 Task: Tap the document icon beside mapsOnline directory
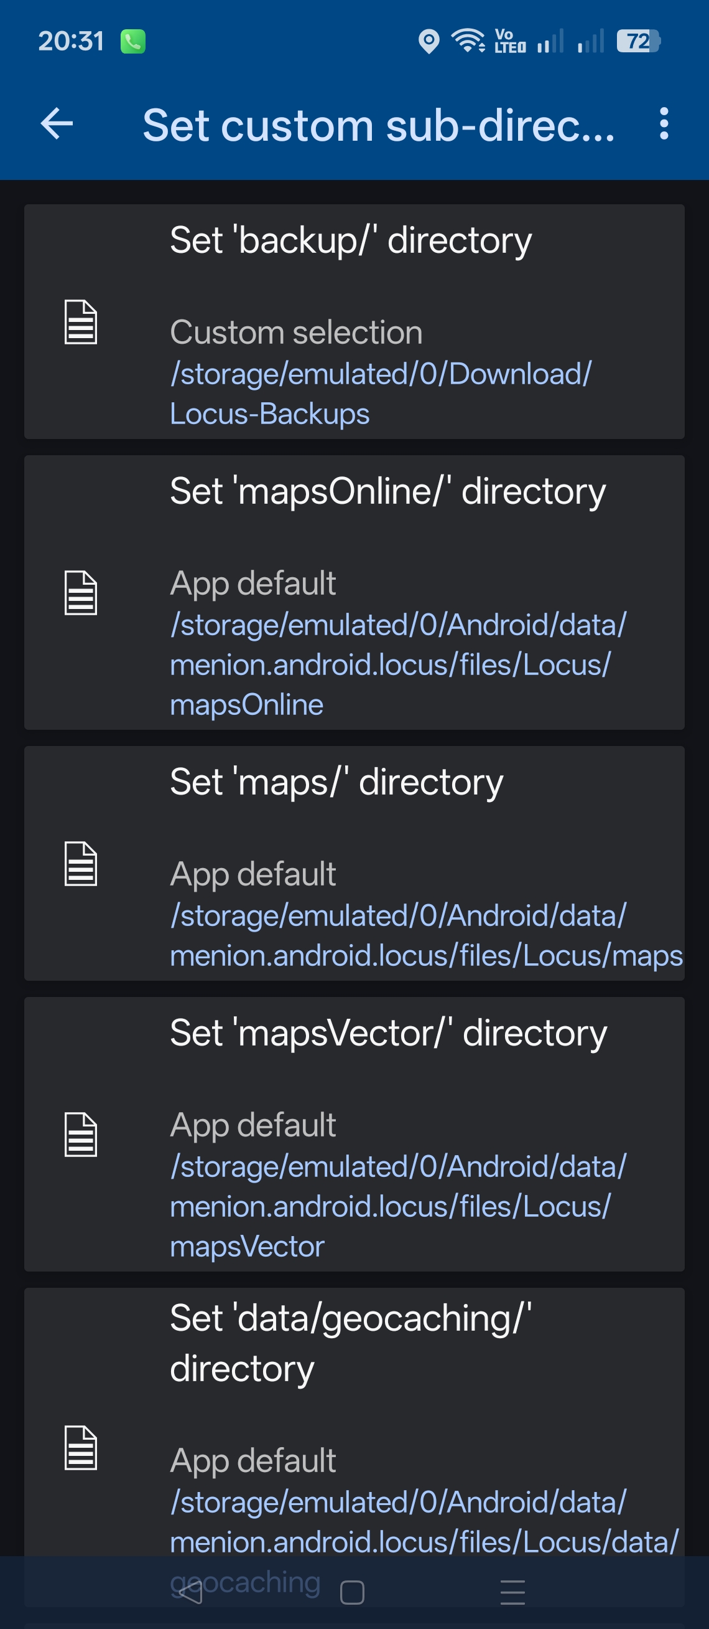click(81, 593)
